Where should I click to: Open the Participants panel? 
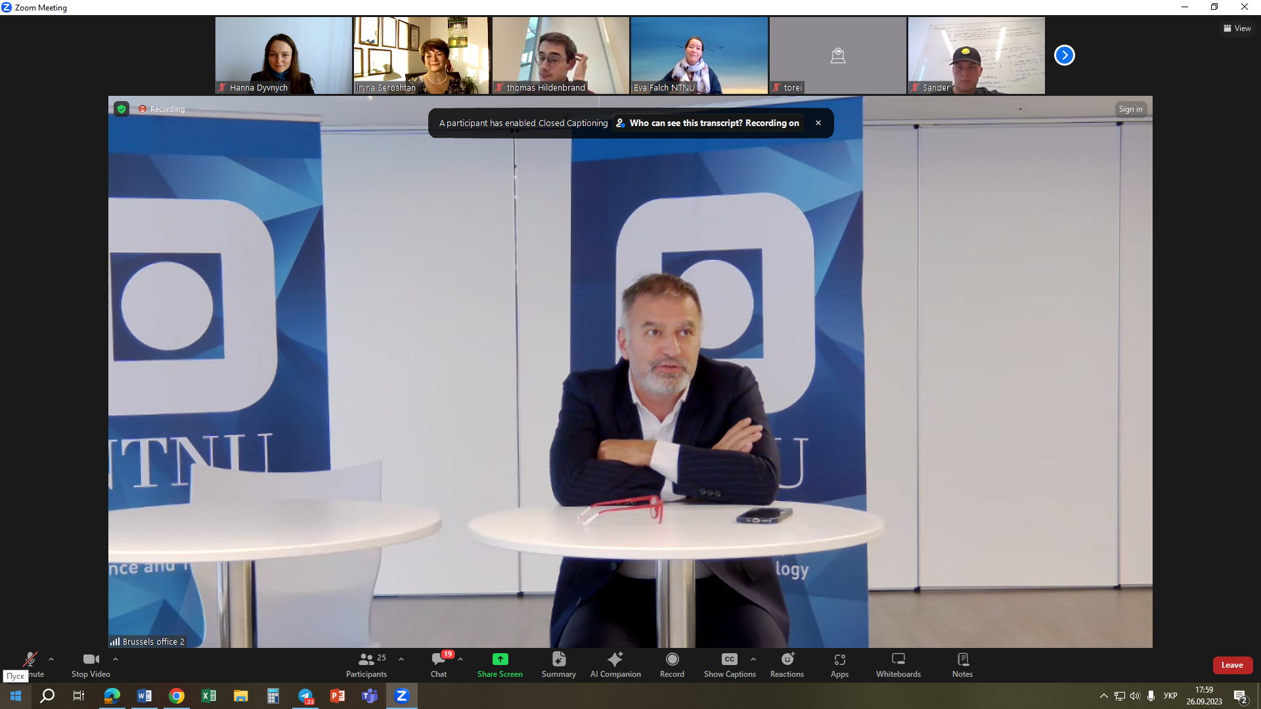tap(366, 664)
